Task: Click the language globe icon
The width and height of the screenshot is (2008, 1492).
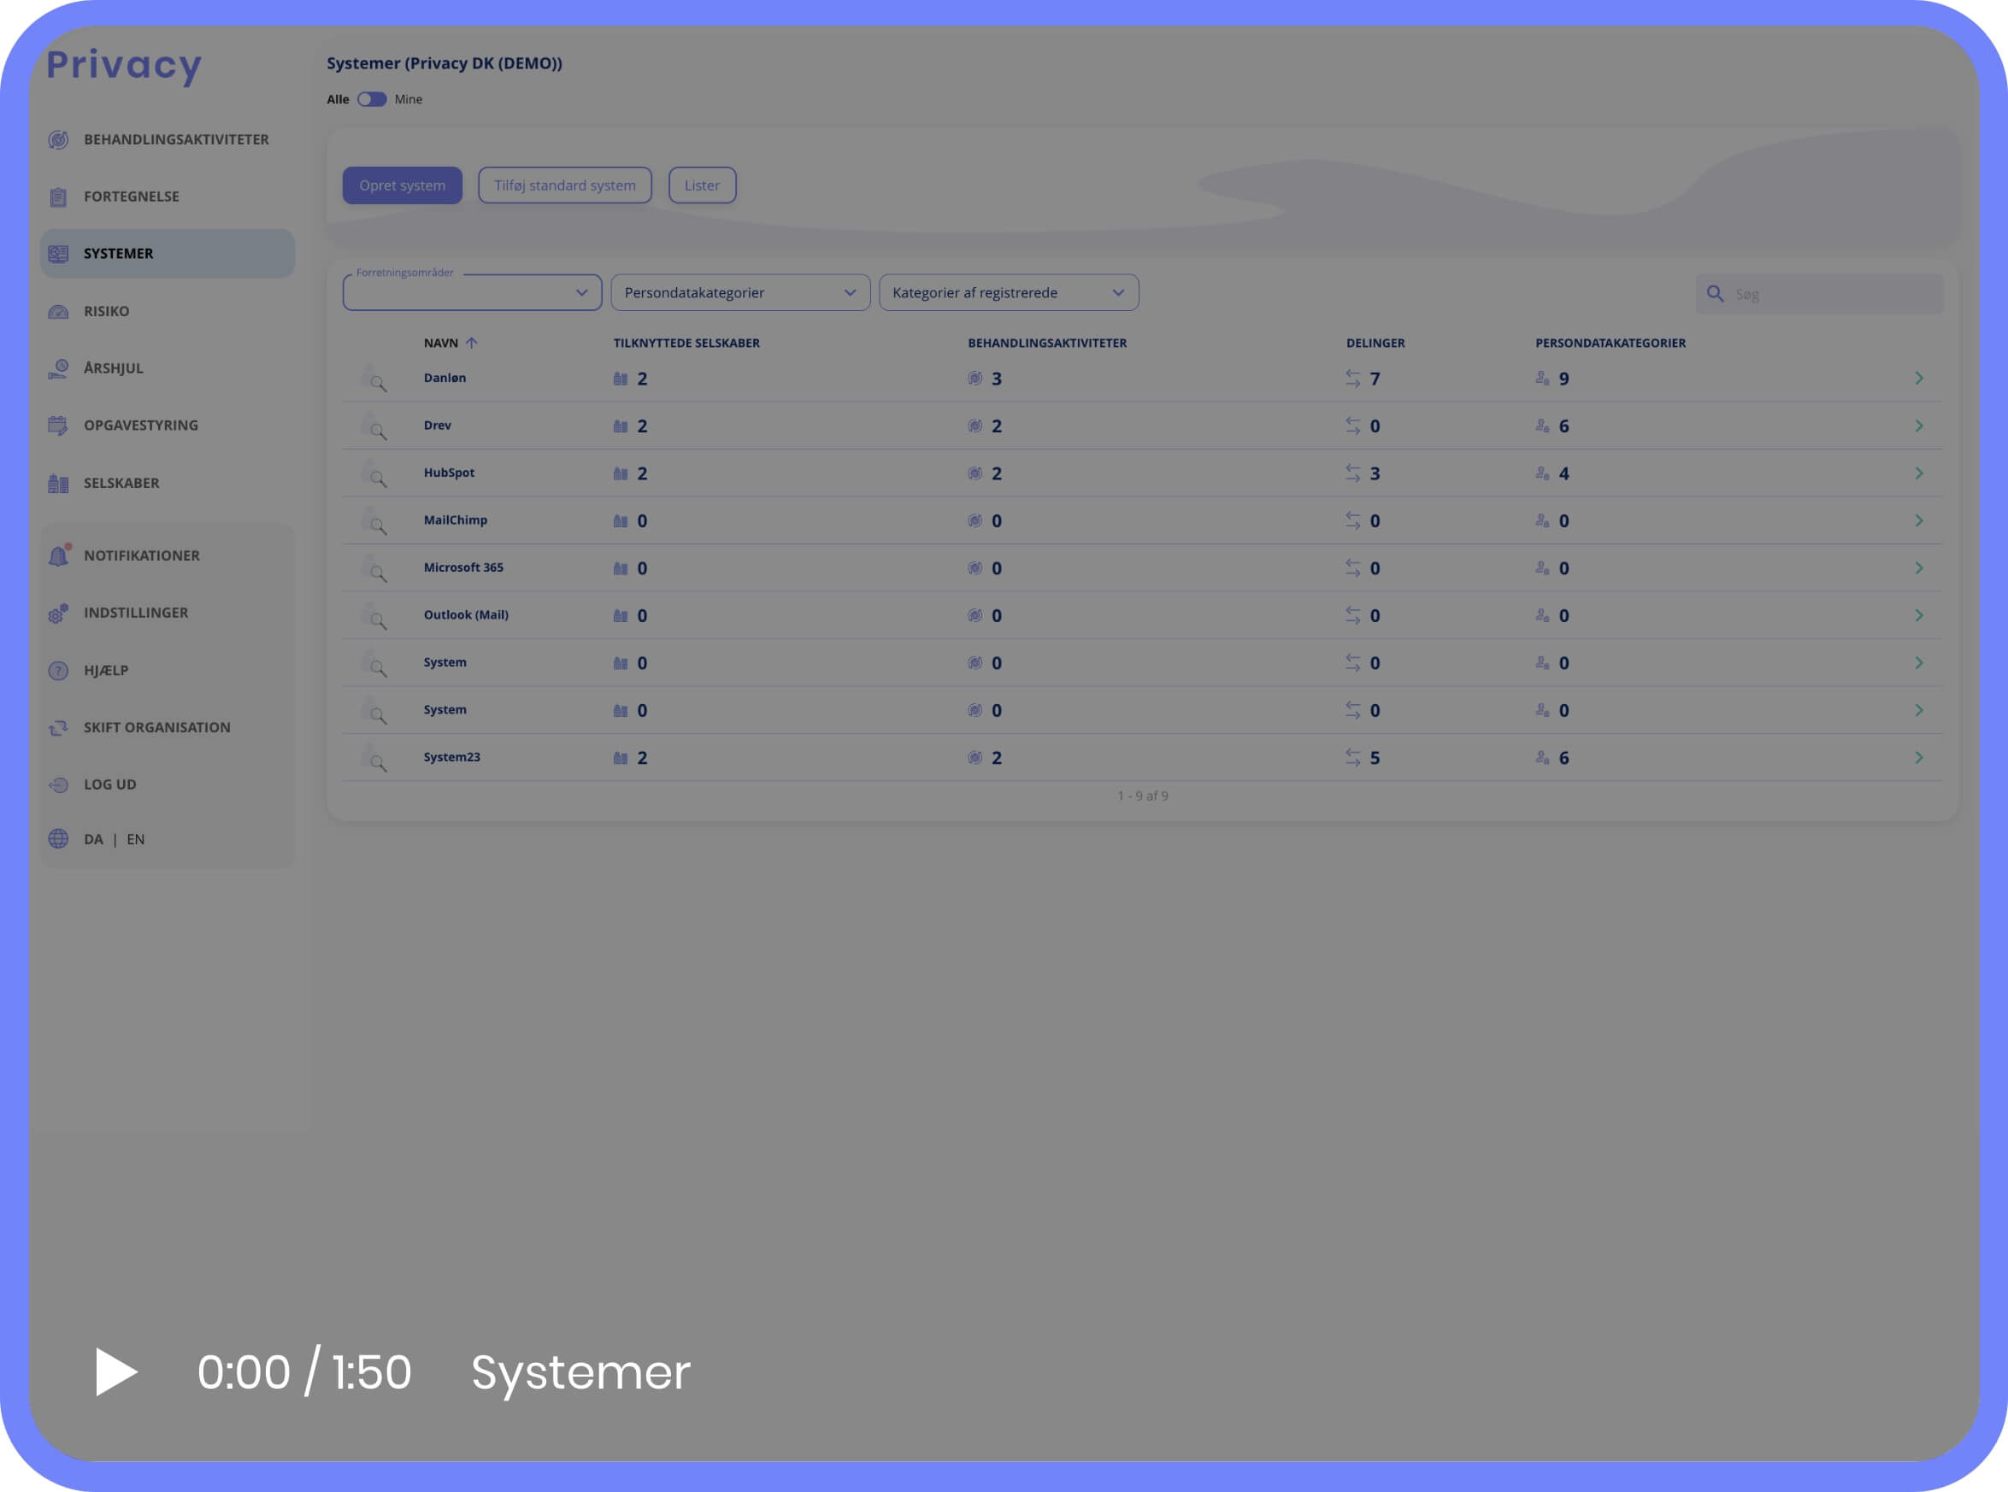Action: (59, 839)
